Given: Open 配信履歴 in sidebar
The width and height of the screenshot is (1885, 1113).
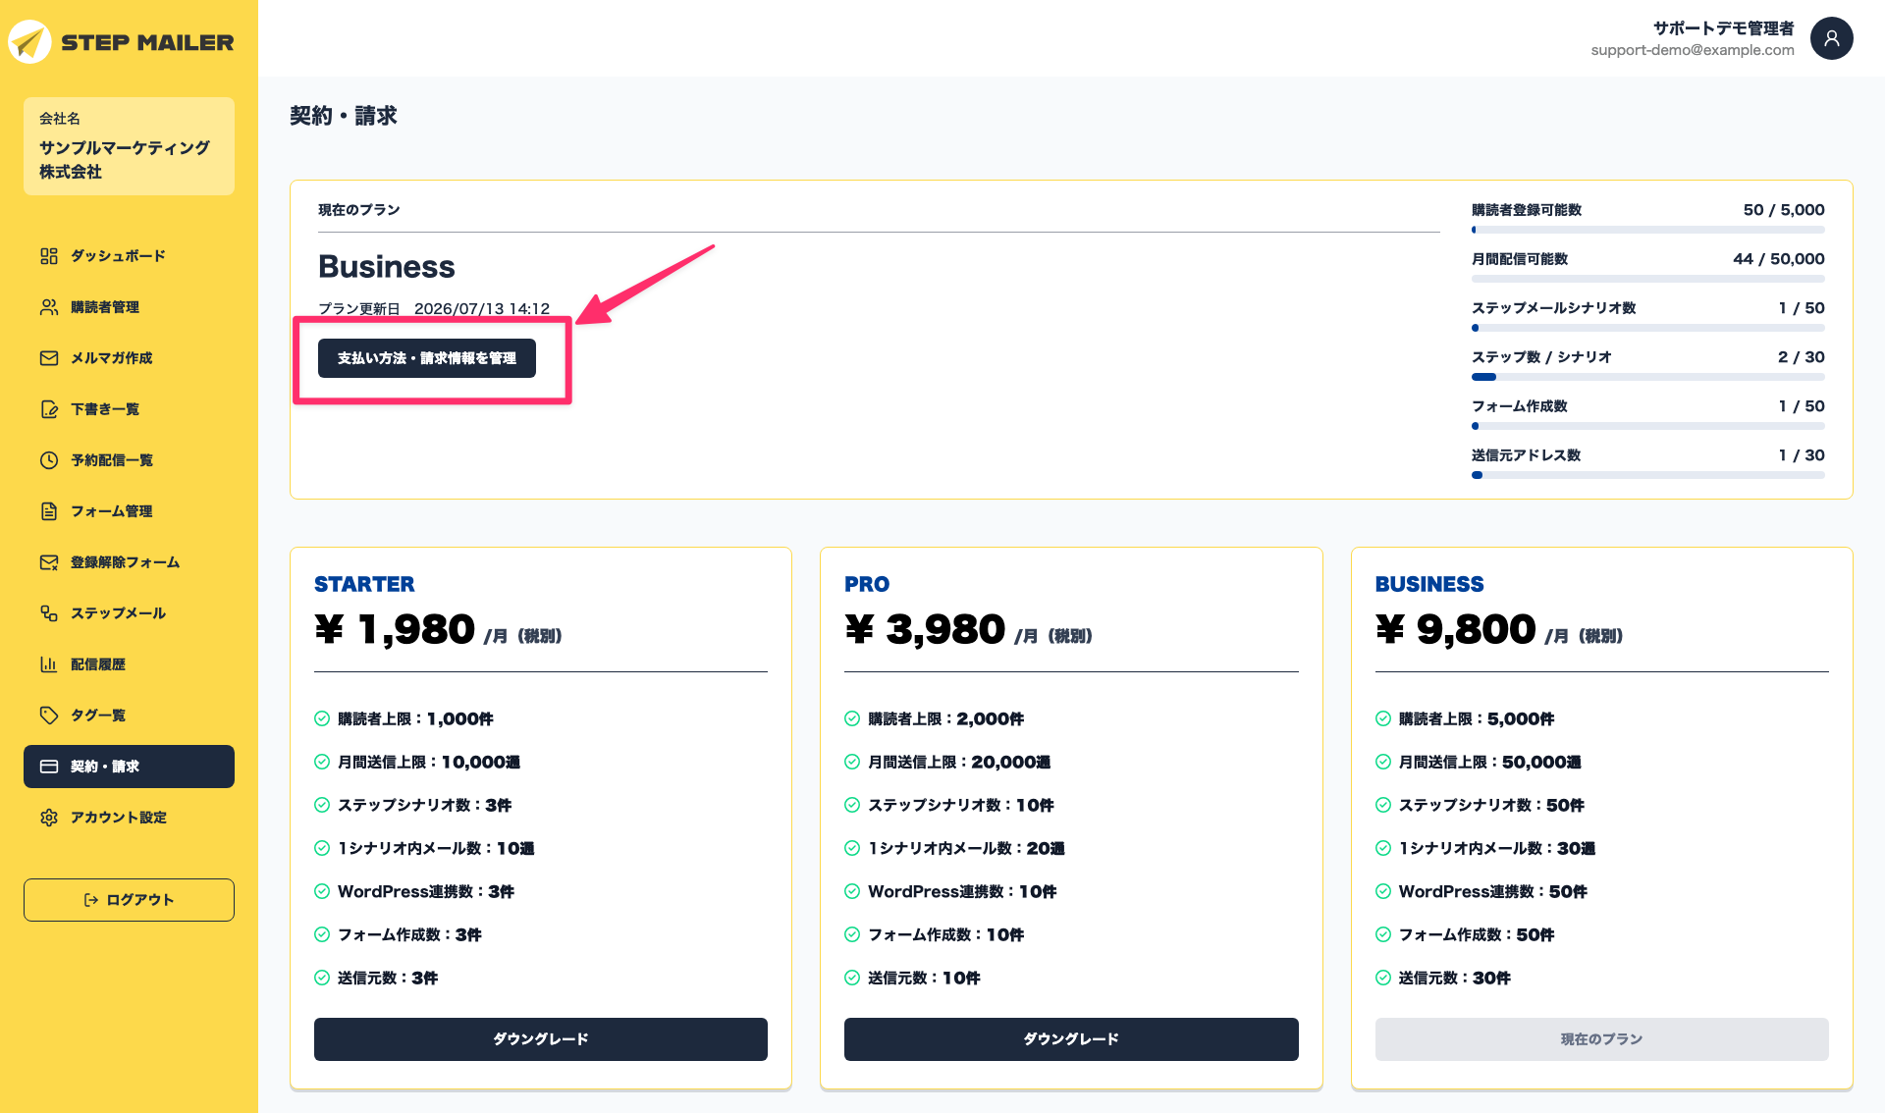Looking at the screenshot, I should 129,664.
